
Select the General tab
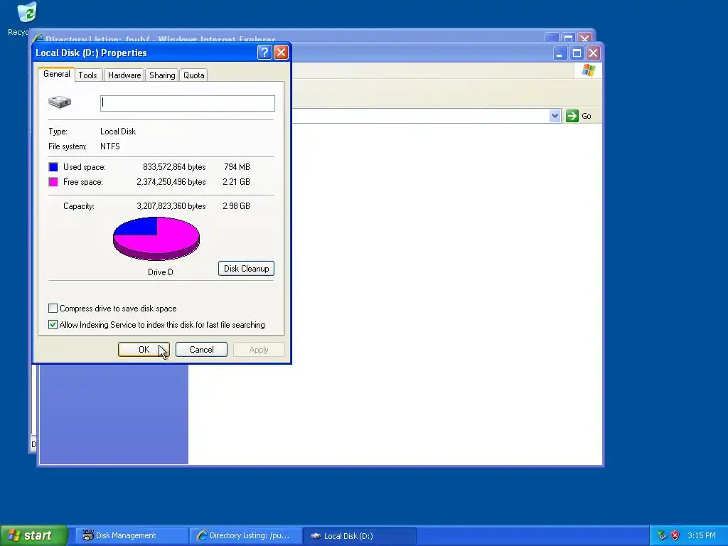tap(57, 74)
